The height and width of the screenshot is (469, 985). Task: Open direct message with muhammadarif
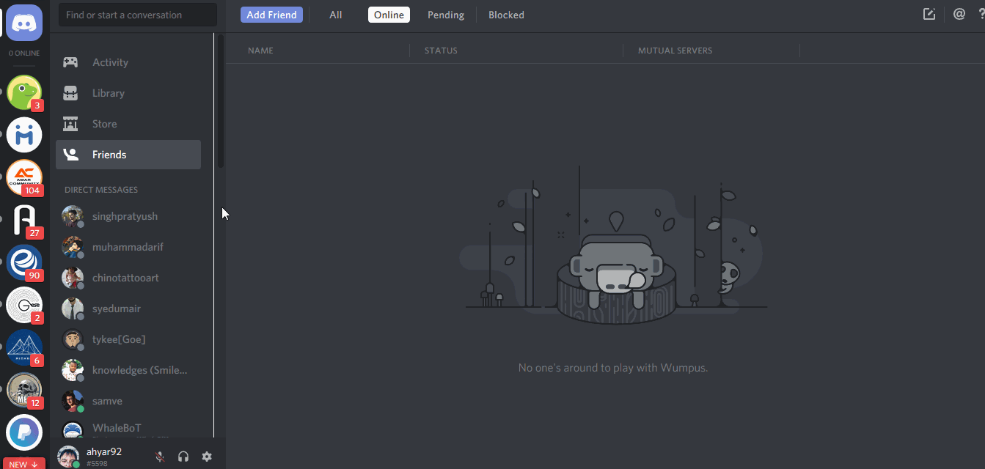(x=128, y=247)
